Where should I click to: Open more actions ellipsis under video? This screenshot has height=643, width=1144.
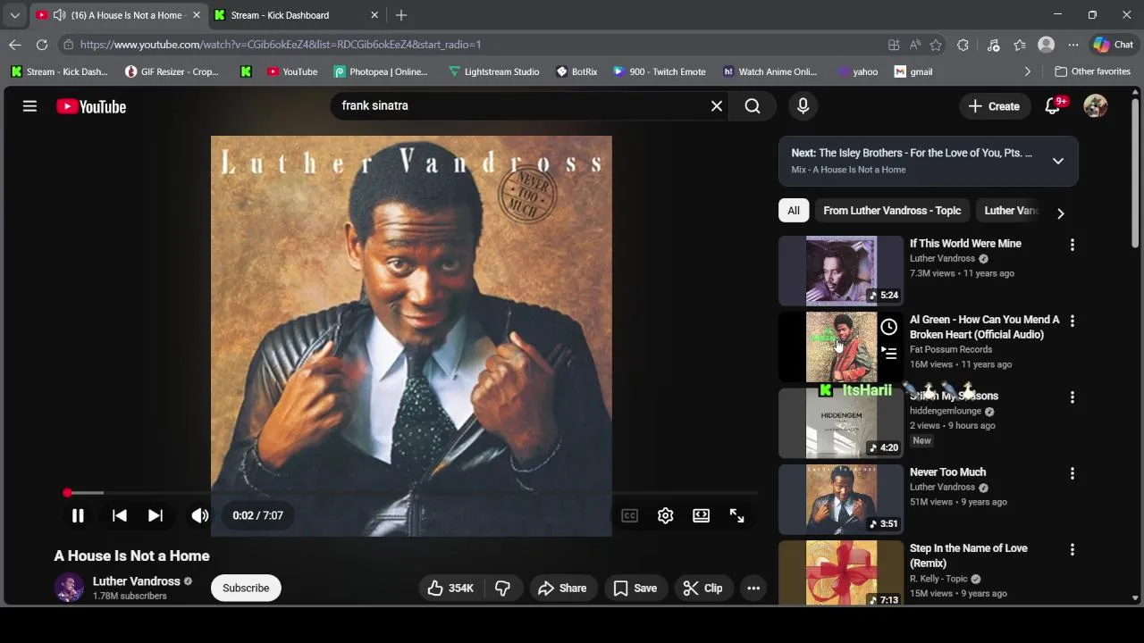coord(753,588)
